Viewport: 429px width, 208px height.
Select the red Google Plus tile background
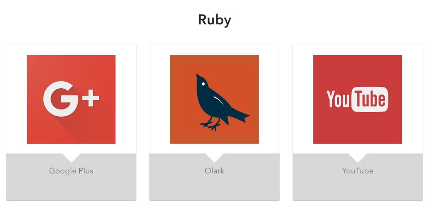click(40, 67)
